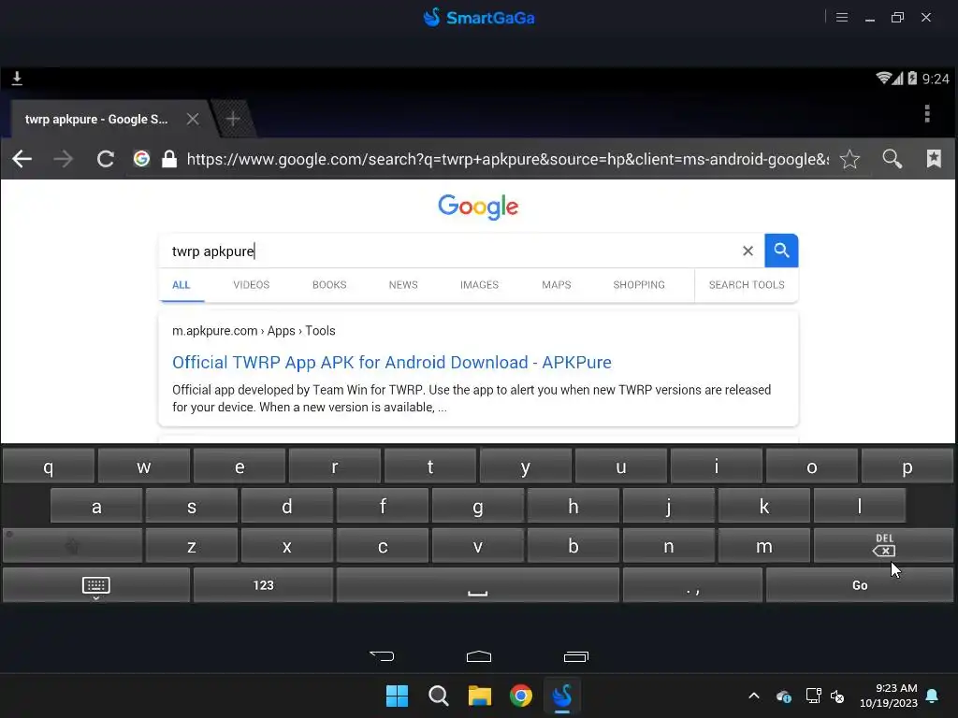This screenshot has height=718, width=958.
Task: Switch to the BOOKS results tab
Action: click(x=329, y=285)
